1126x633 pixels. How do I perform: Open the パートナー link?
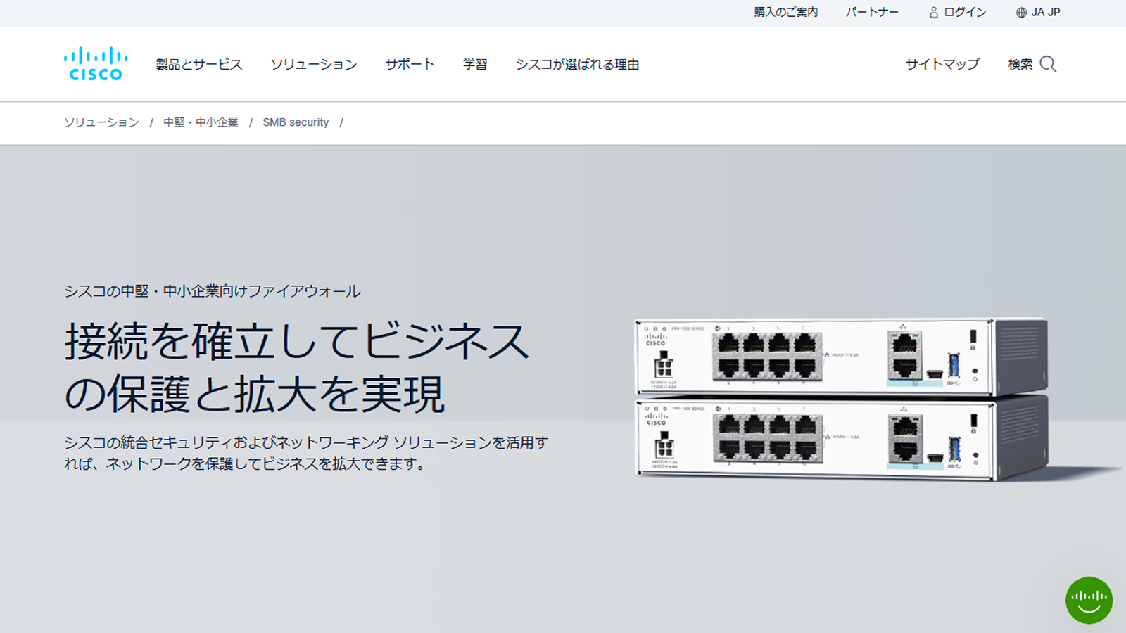pyautogui.click(x=872, y=13)
